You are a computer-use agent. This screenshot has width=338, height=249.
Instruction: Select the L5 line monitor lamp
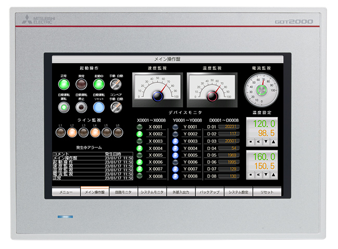107,133
